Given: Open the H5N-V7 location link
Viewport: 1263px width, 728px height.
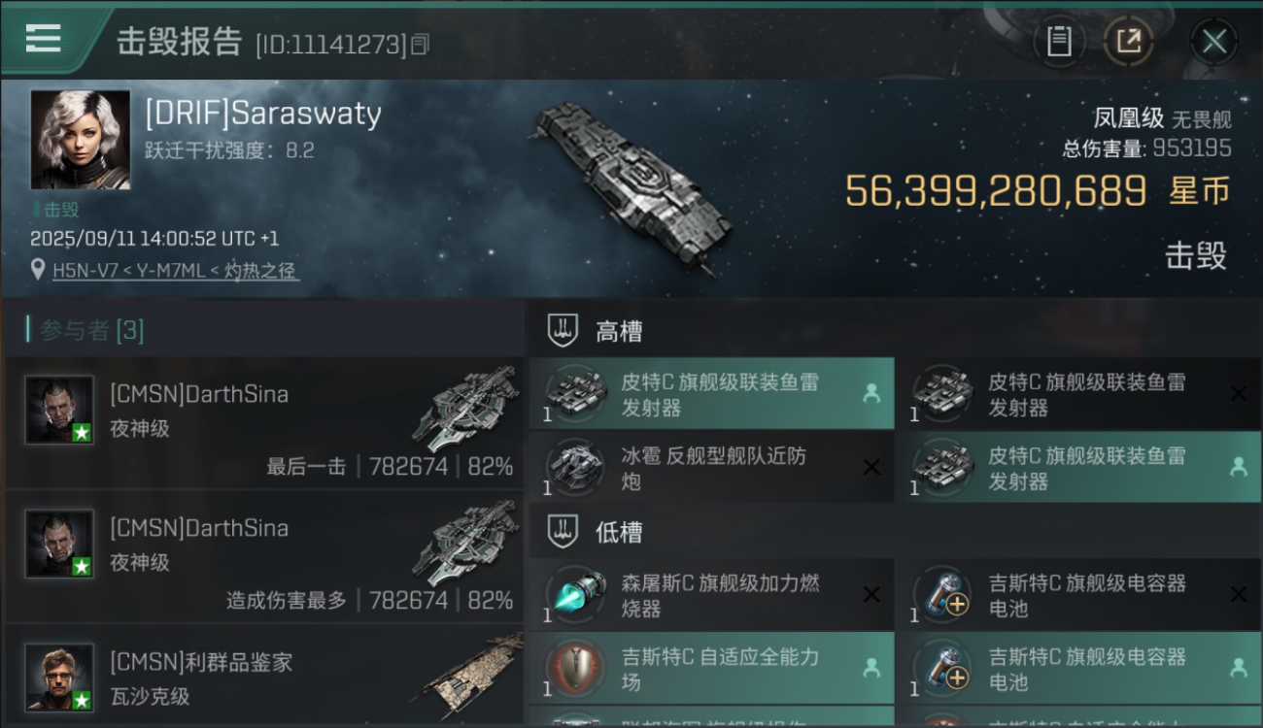Looking at the screenshot, I should [175, 271].
